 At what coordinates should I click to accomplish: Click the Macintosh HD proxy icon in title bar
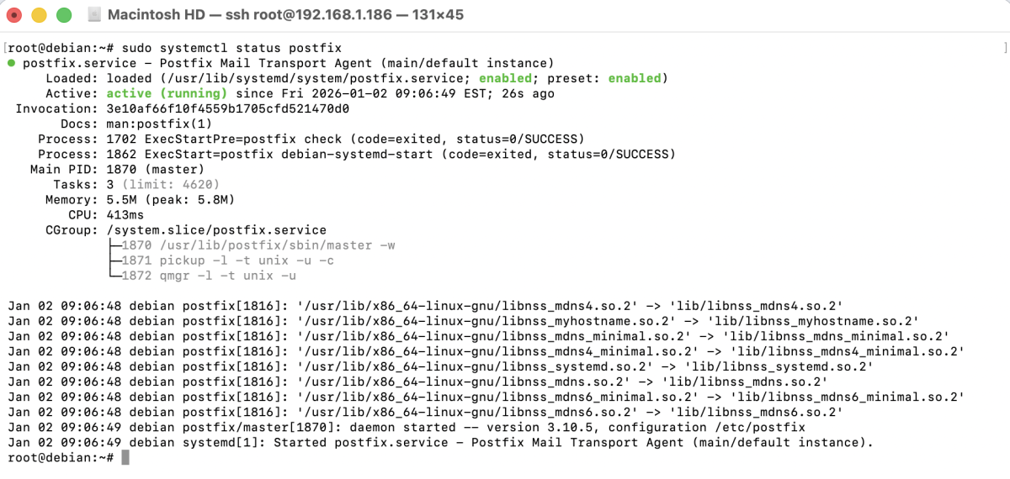click(x=94, y=15)
